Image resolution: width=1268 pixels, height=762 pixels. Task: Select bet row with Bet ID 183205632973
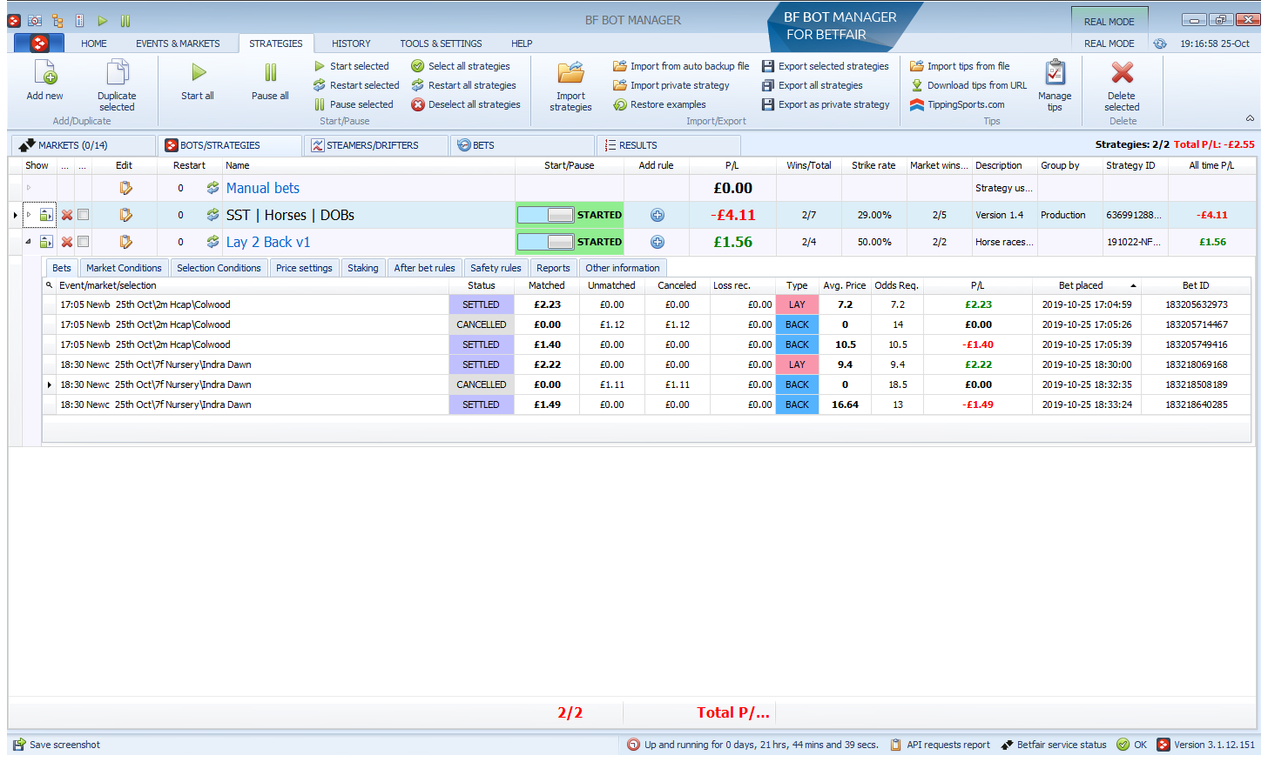pyautogui.click(x=646, y=304)
